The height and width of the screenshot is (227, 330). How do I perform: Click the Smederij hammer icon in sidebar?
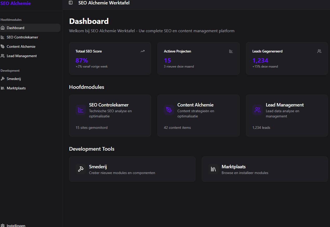click(3, 79)
